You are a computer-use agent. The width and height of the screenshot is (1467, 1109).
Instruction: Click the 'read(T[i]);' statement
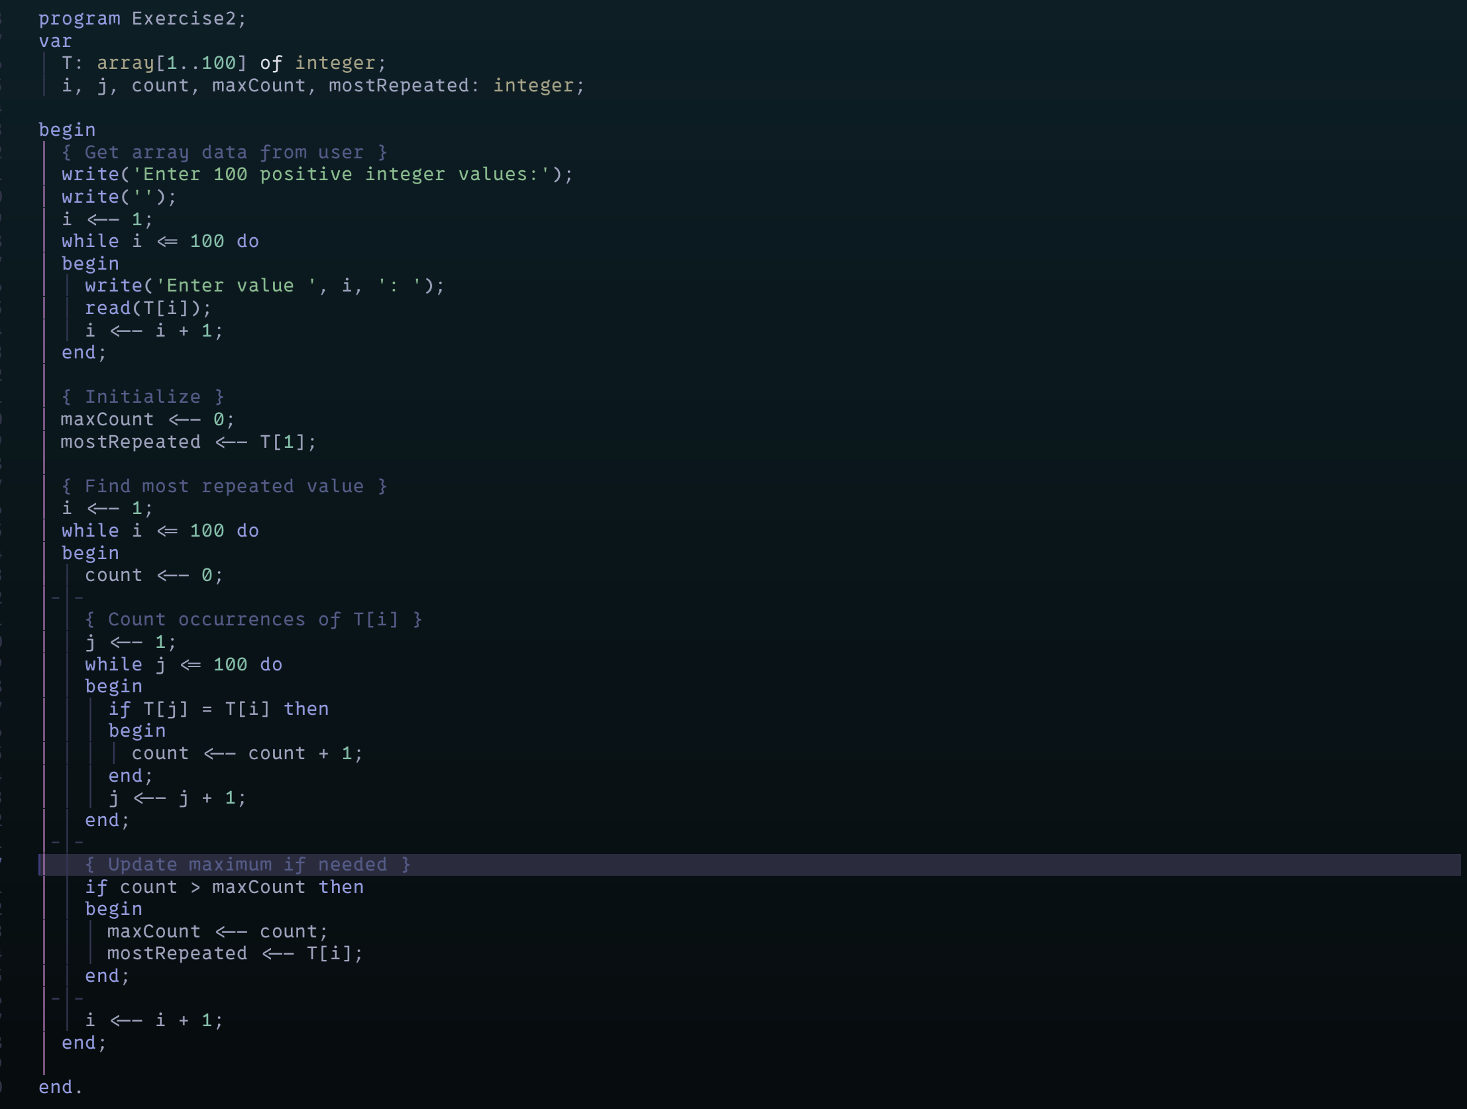tap(147, 309)
